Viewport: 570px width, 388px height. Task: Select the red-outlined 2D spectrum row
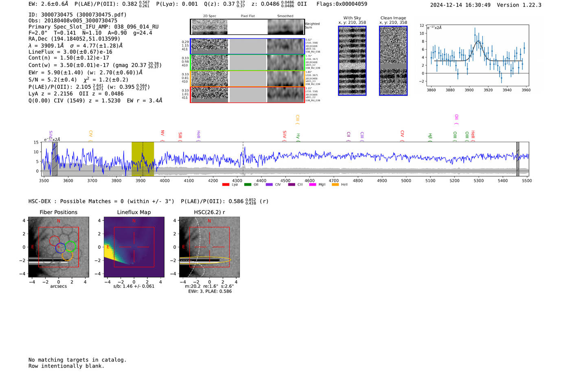(248, 94)
